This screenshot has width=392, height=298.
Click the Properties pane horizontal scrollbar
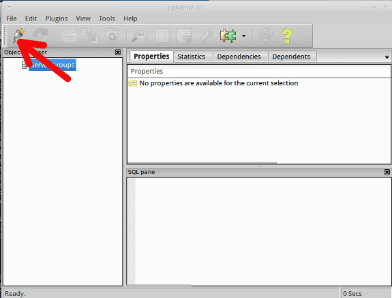tap(202, 163)
